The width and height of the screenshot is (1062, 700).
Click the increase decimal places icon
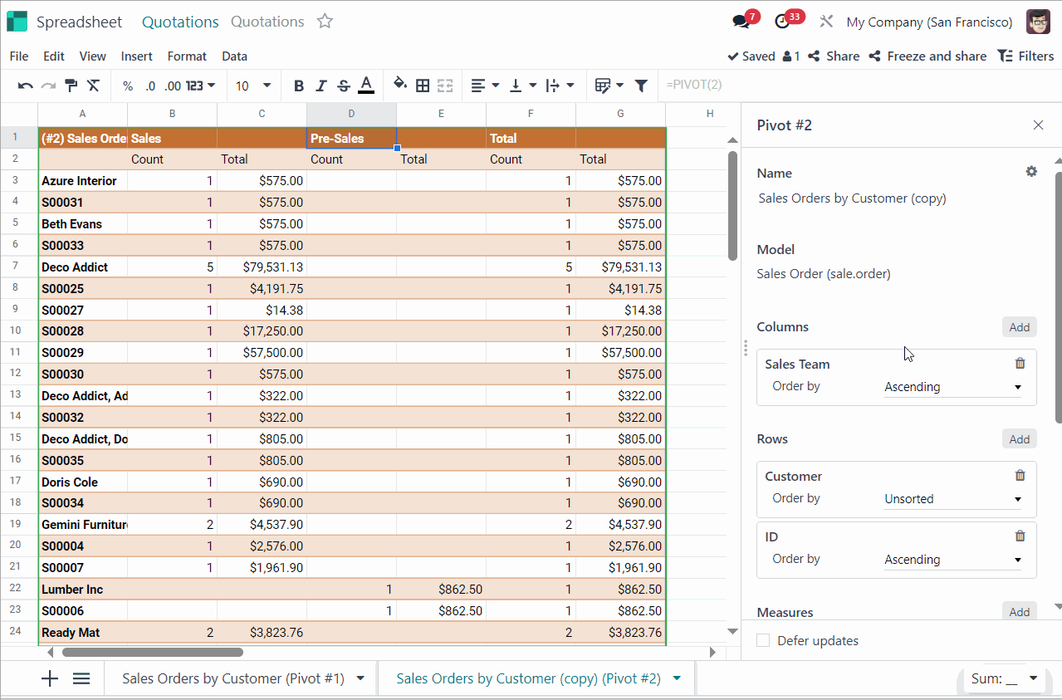click(x=173, y=86)
